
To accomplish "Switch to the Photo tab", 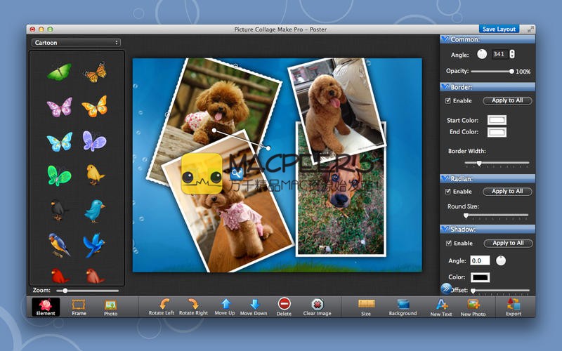I will [x=110, y=307].
